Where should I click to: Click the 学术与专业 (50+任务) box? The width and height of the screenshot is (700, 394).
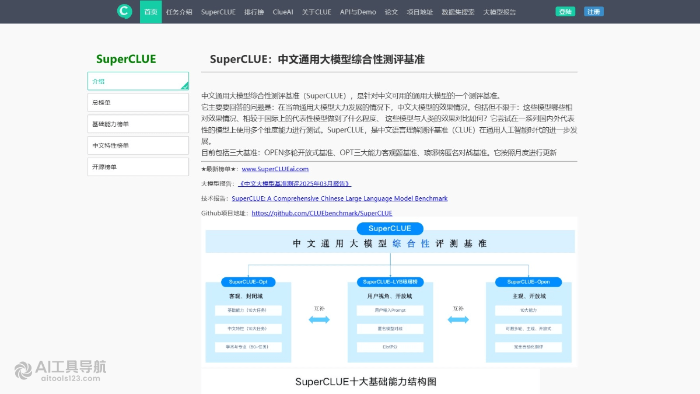249,347
